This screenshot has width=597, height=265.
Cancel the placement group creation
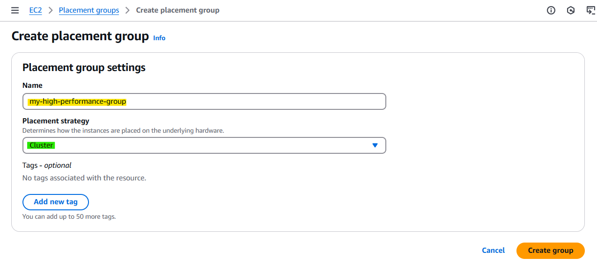coord(493,251)
